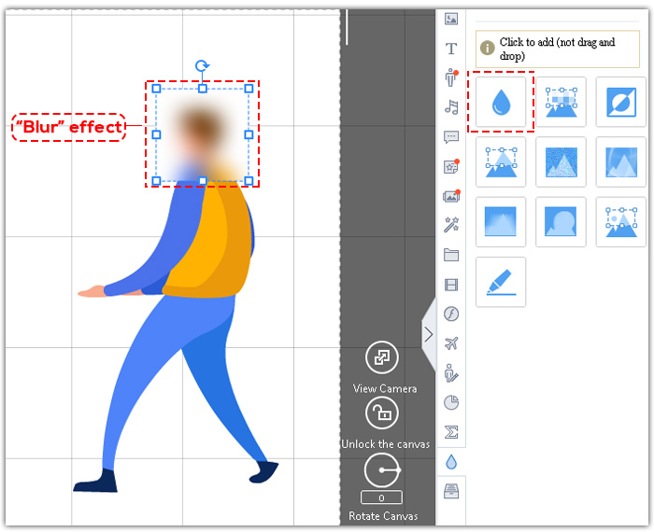Select the invert circle effect tile
The width and height of the screenshot is (654, 532).
coord(621,102)
